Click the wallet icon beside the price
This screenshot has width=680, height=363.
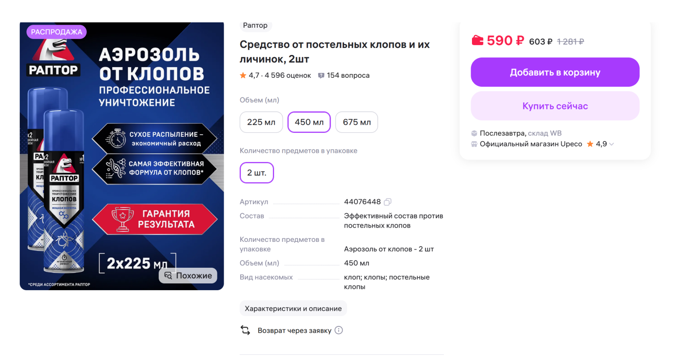tap(477, 40)
